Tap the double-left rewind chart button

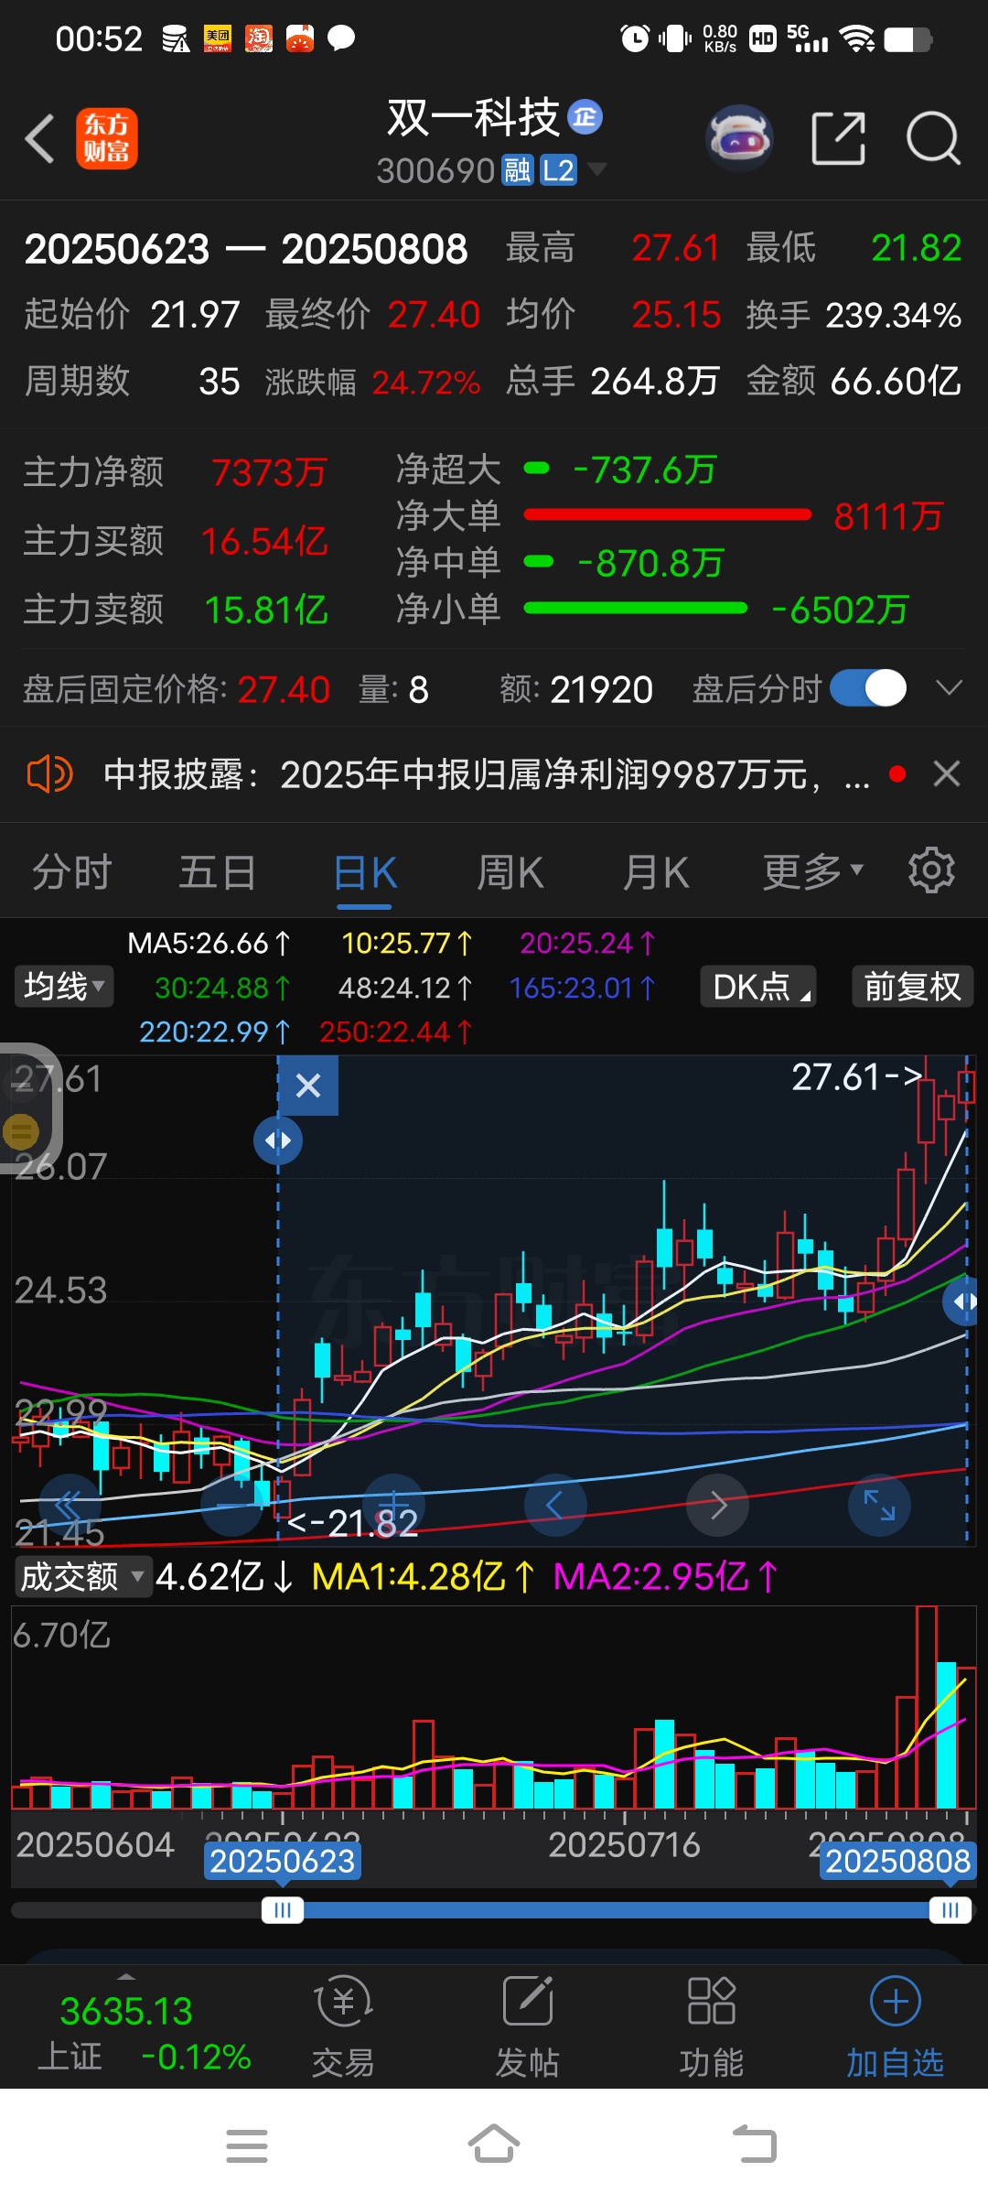pyautogui.click(x=70, y=1505)
